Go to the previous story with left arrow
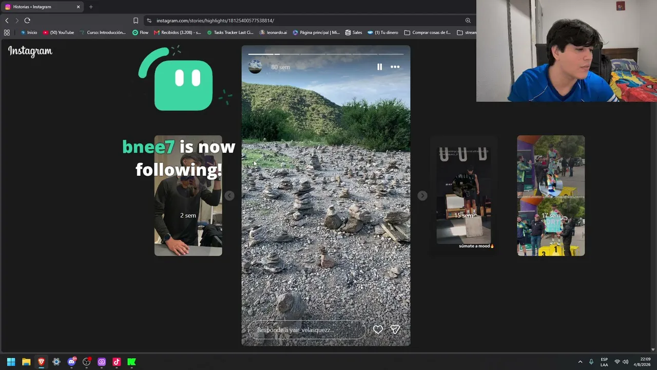Screen dimensions: 657x370 coord(229,195)
